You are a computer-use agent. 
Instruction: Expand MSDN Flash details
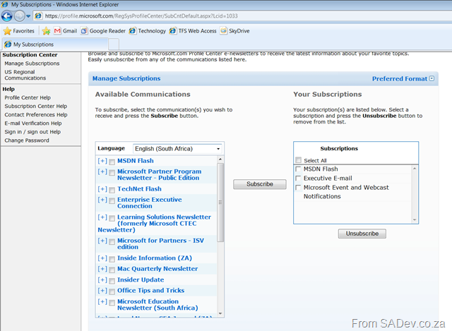[x=102, y=161]
